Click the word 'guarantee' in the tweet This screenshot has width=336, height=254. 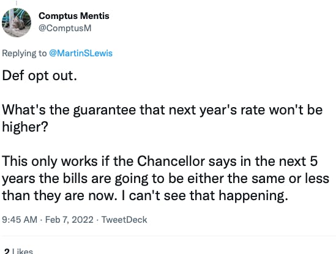(x=105, y=110)
